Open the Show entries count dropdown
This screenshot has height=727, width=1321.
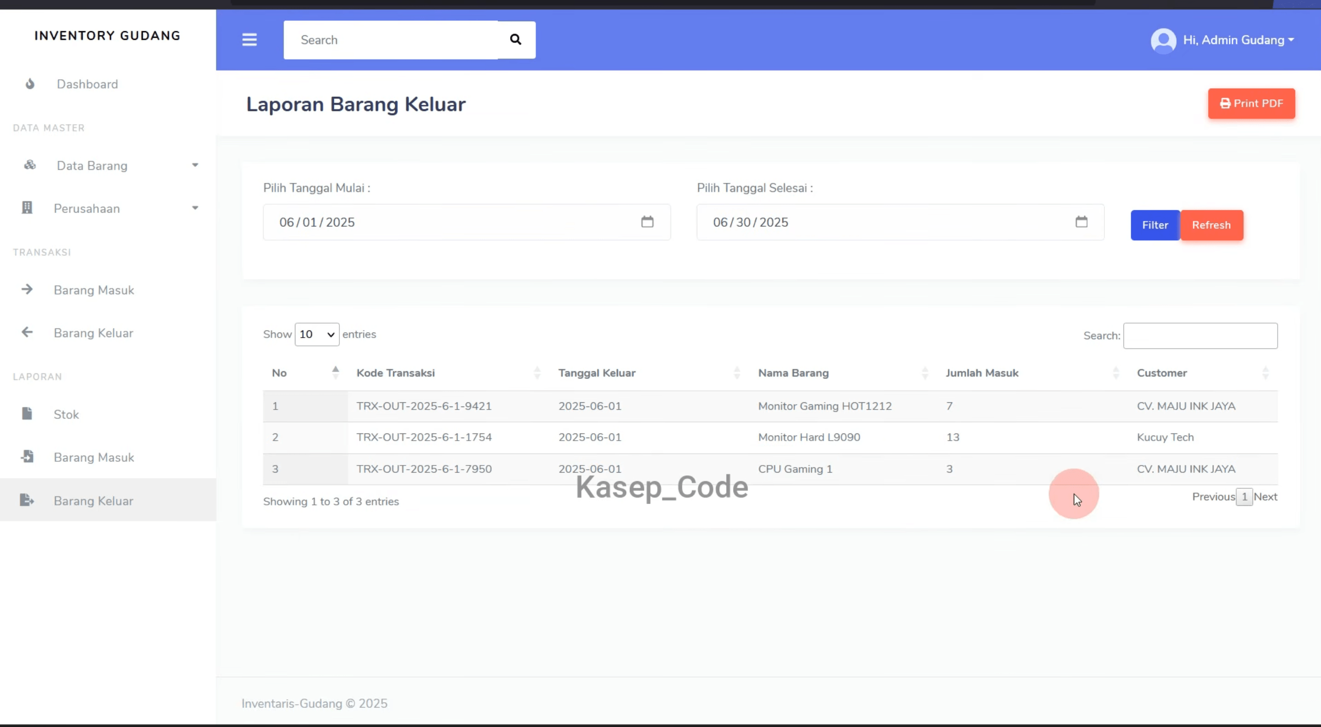(x=317, y=335)
